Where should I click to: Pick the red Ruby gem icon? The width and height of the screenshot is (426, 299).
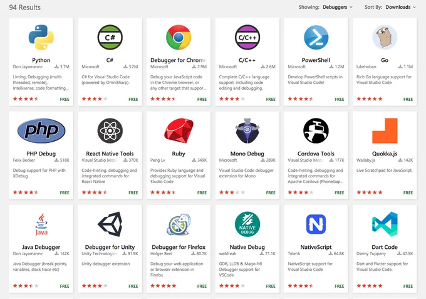179,131
